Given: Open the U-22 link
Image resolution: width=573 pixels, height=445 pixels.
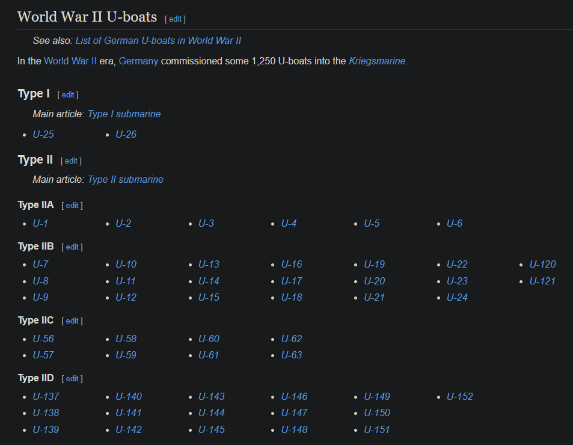Looking at the screenshot, I should tap(457, 265).
